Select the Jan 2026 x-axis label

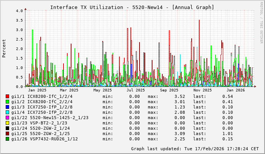[236, 90]
